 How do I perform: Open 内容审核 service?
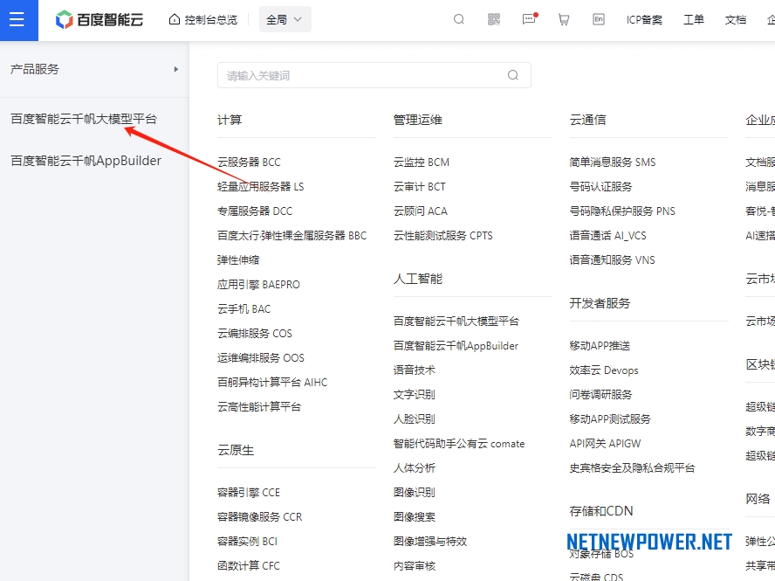click(415, 566)
